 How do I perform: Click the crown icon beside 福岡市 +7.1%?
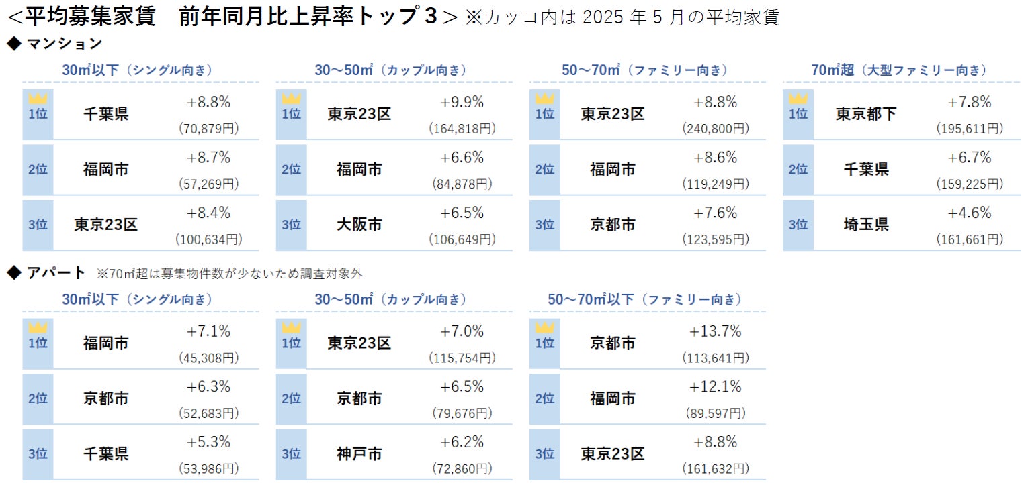(38, 328)
